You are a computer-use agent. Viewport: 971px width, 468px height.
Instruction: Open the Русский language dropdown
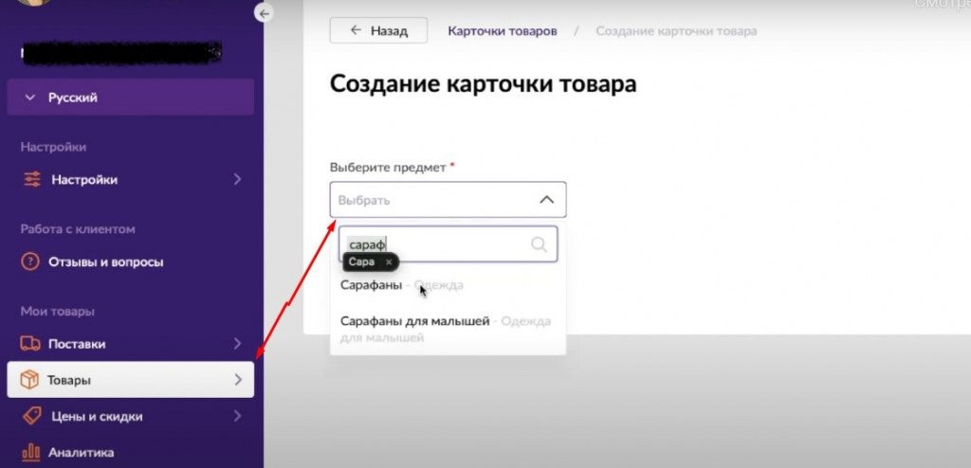coord(131,98)
